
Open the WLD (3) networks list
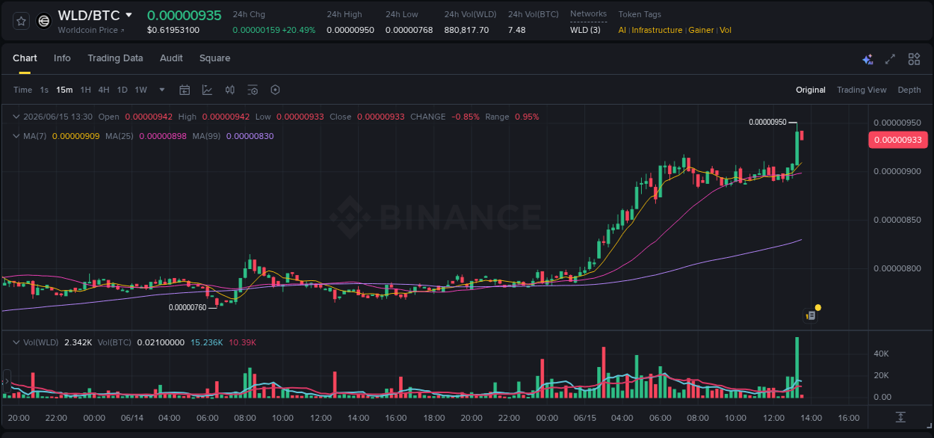click(x=585, y=30)
